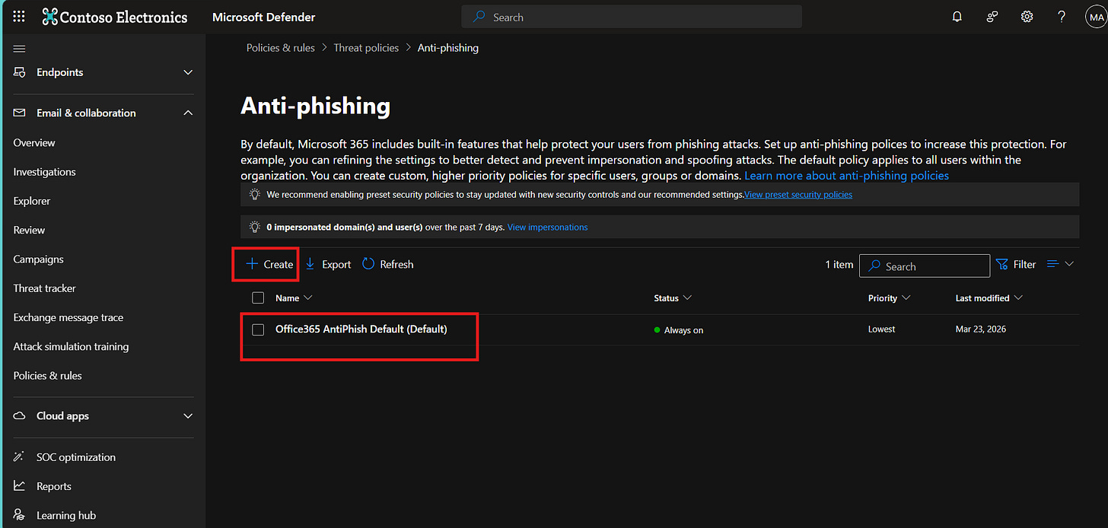This screenshot has width=1108, height=528.
Task: Open Learn more about anti-phishing policies link
Action: click(847, 176)
